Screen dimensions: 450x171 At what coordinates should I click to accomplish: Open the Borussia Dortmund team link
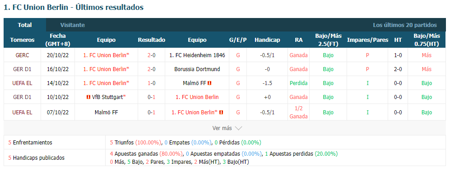coord(197,69)
